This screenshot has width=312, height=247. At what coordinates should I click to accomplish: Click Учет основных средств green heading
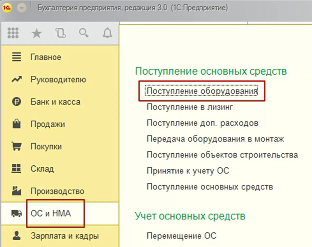(190, 216)
